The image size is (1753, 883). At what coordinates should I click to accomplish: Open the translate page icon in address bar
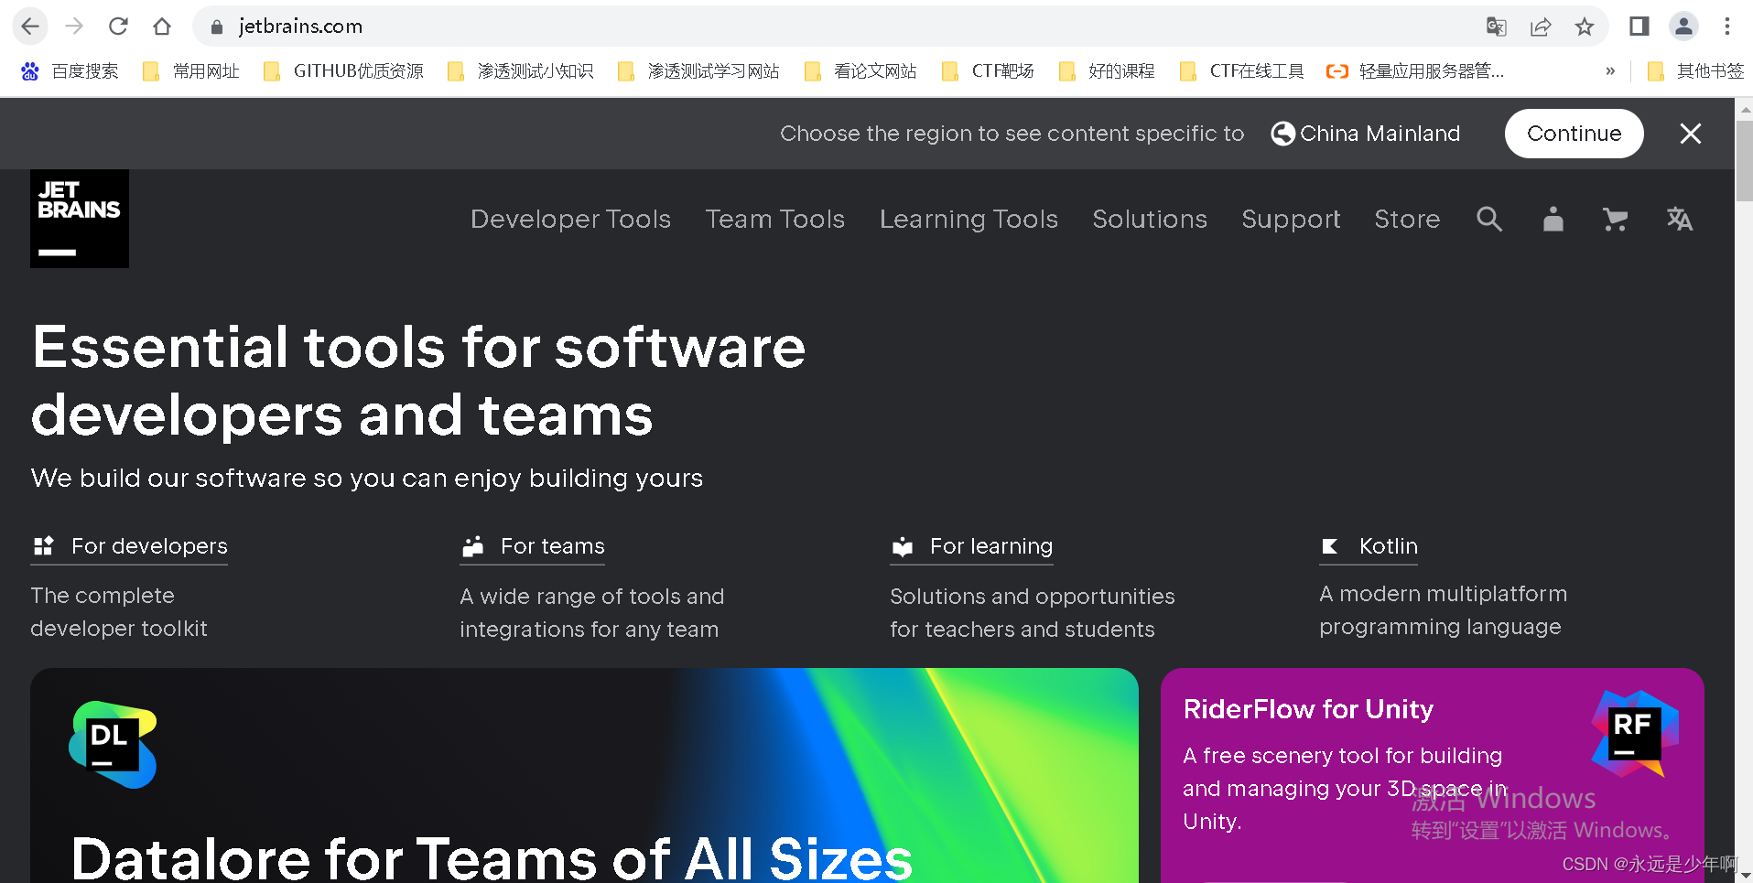[1497, 27]
